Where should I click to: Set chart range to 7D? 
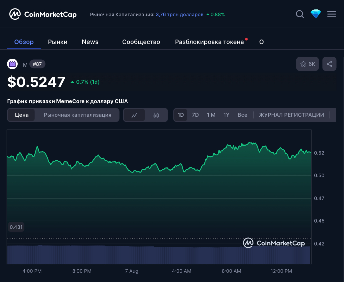coord(195,115)
